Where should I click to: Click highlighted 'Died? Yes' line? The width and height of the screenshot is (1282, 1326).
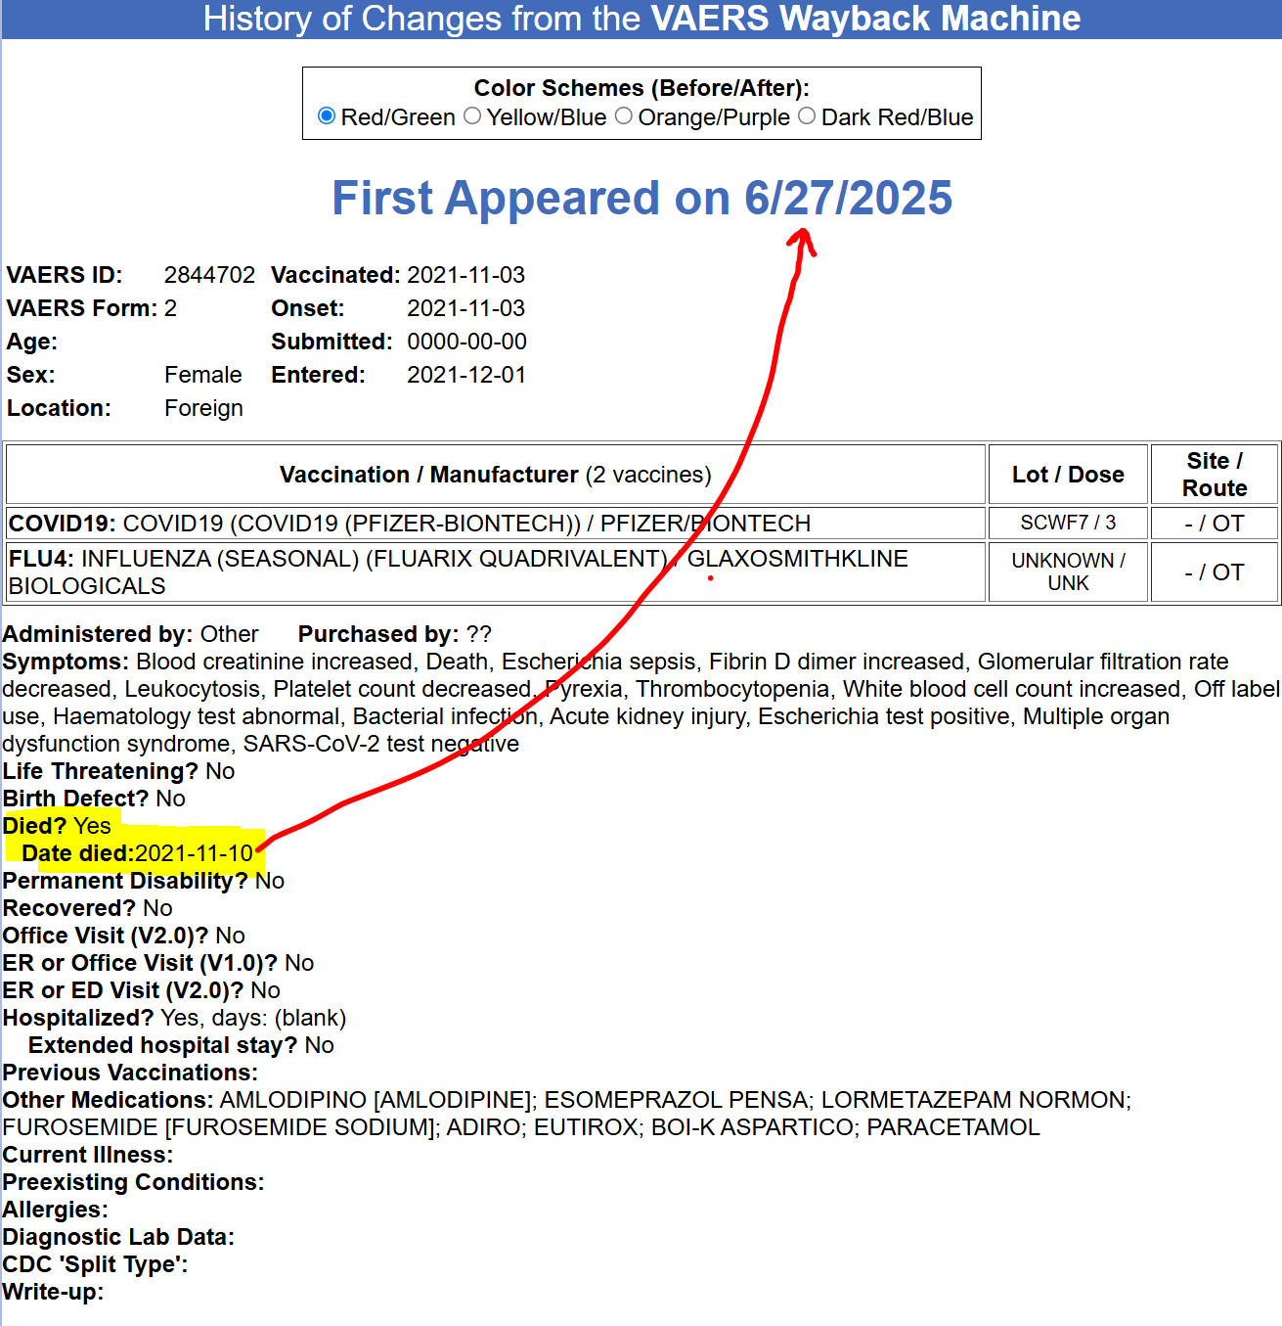(x=57, y=826)
